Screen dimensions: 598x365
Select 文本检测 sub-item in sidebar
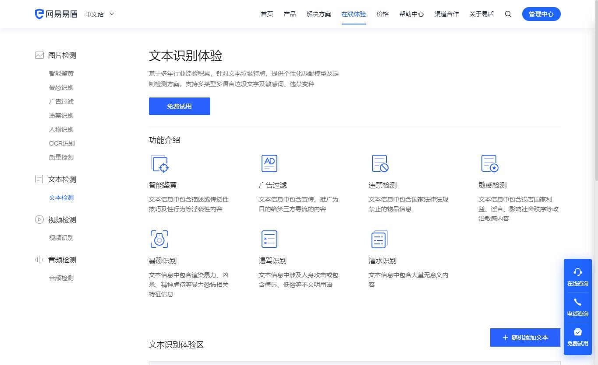pyautogui.click(x=61, y=198)
